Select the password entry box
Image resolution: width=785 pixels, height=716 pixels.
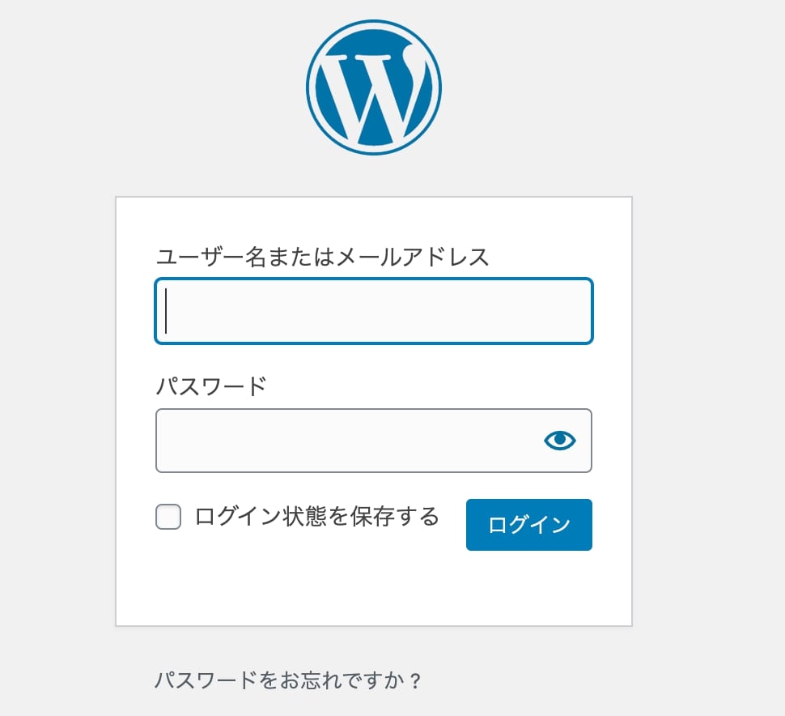348,440
